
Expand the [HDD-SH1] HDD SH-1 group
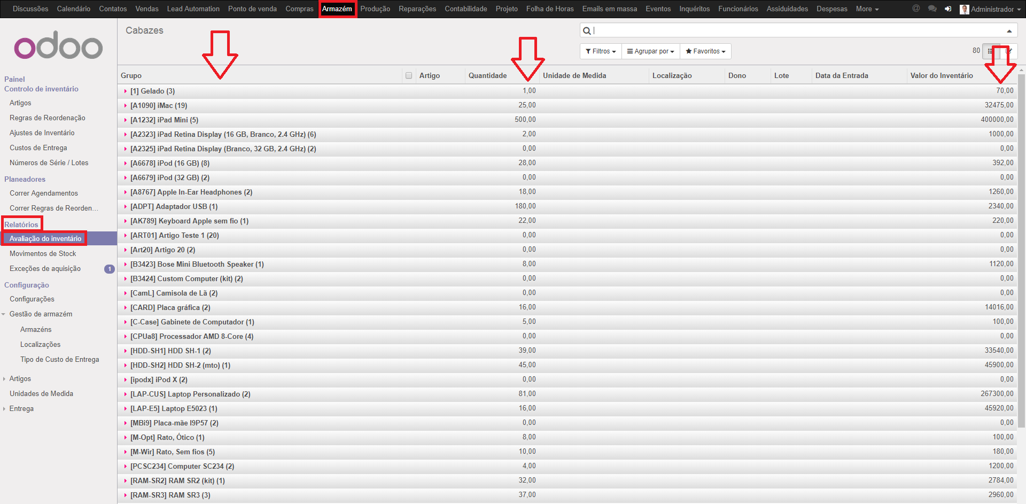pyautogui.click(x=126, y=351)
